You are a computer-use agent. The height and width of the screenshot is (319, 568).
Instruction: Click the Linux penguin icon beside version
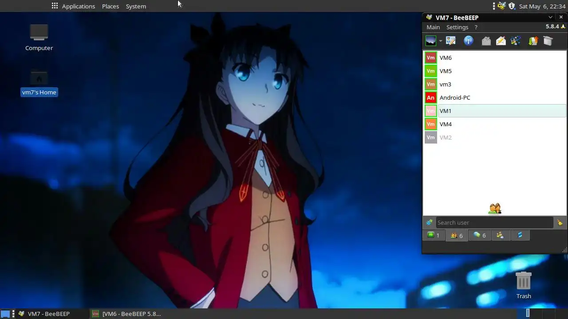coord(563,27)
